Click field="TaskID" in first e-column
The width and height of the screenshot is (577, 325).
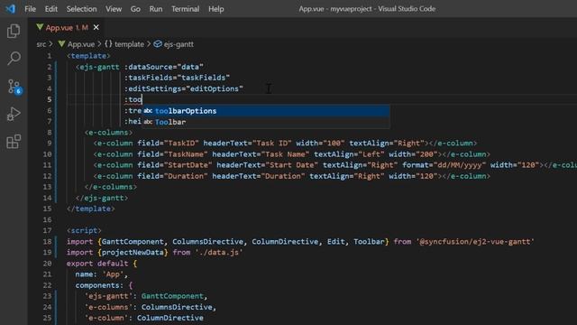coord(169,143)
